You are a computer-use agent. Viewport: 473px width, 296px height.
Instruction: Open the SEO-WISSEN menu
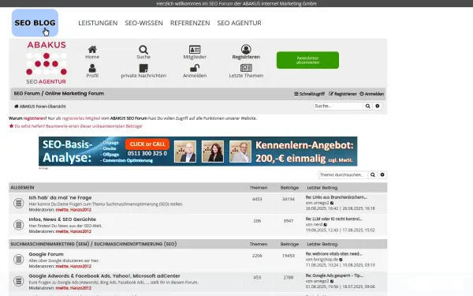pyautogui.click(x=143, y=23)
